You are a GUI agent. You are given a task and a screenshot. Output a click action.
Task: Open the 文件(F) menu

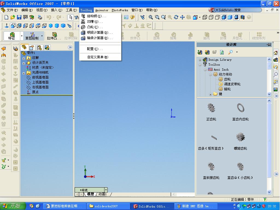pyautogui.click(x=12, y=10)
